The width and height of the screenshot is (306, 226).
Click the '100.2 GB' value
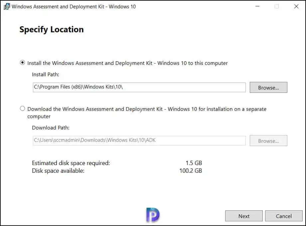(191, 171)
